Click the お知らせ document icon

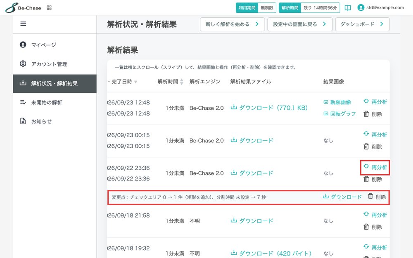[x=23, y=121]
